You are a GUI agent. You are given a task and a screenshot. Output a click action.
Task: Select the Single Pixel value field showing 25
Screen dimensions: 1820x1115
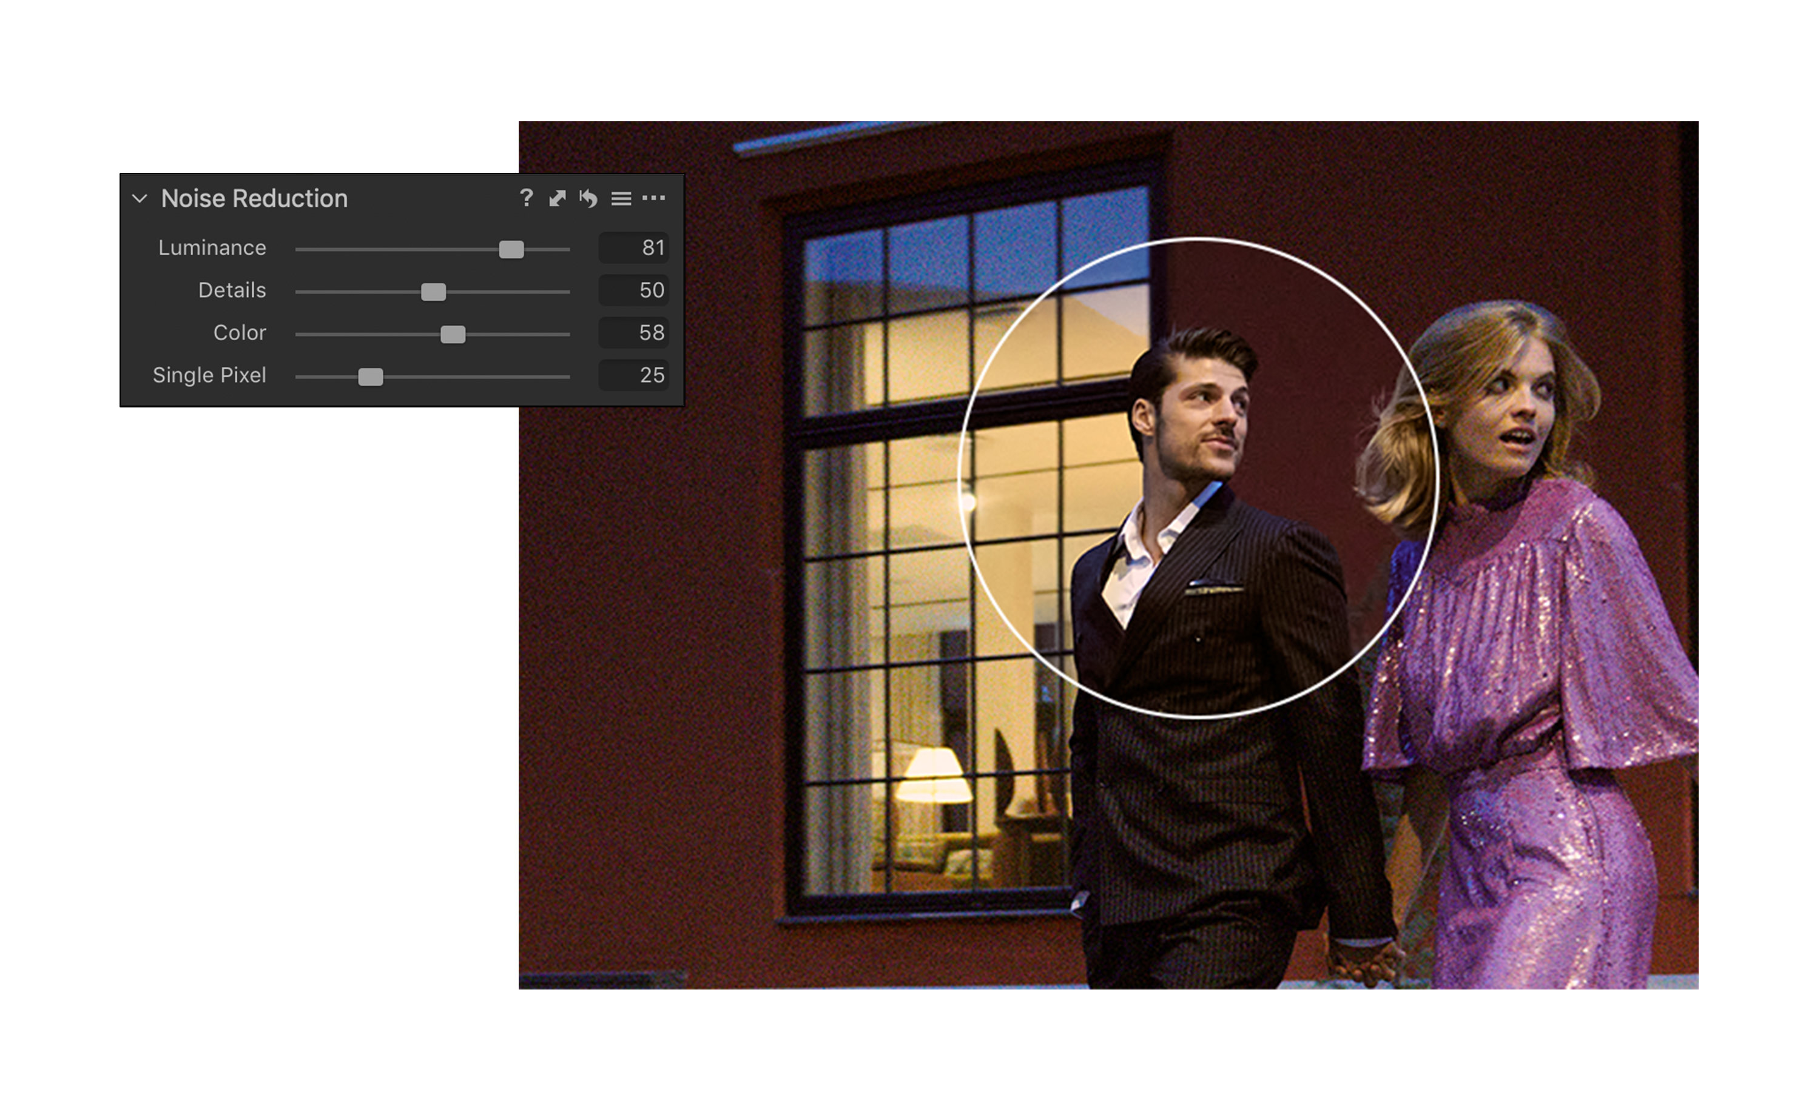pos(634,375)
